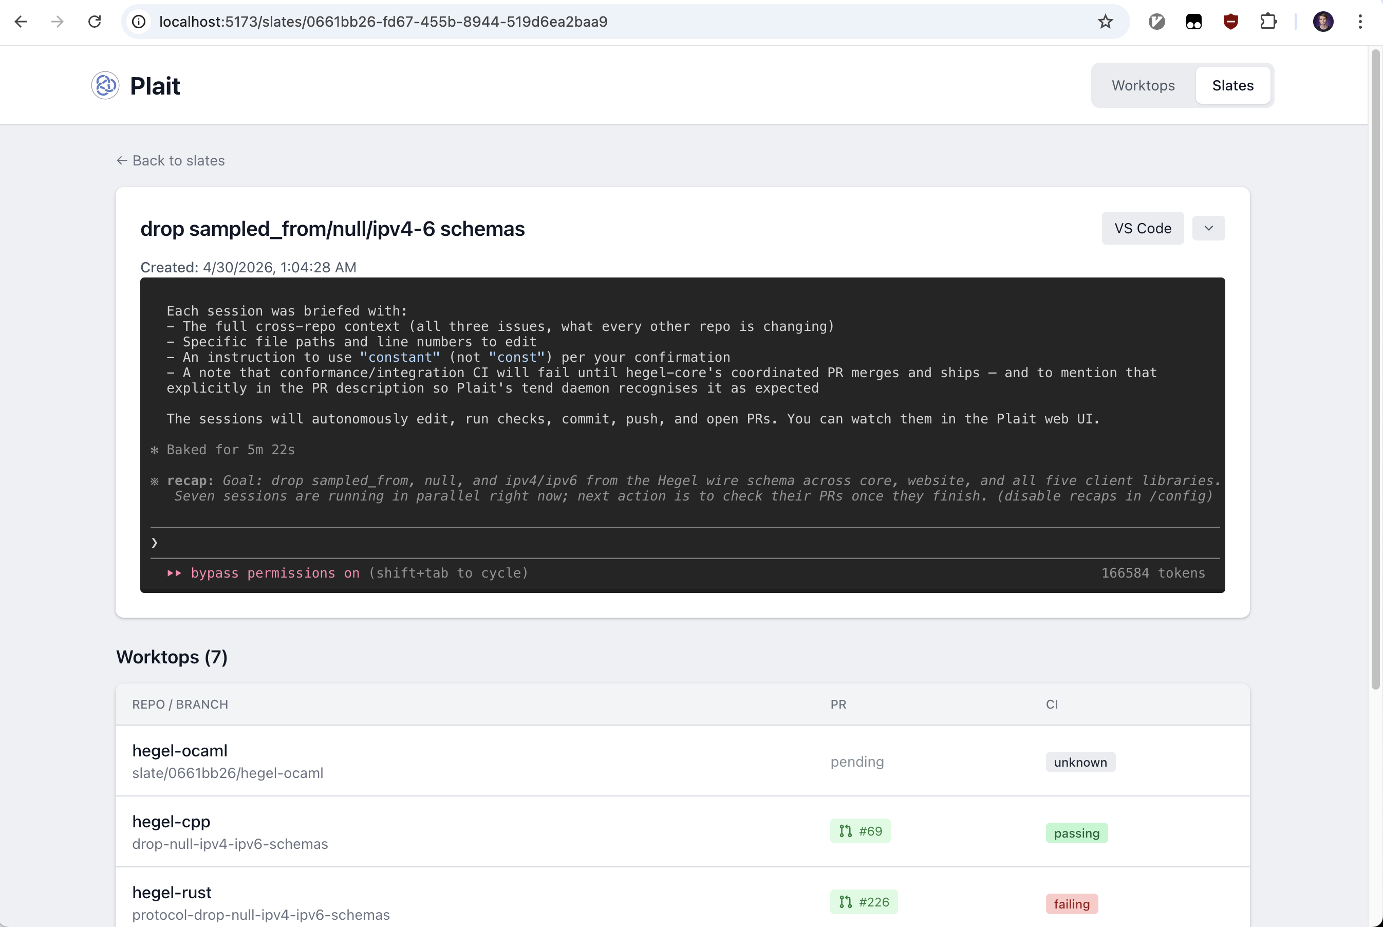The height and width of the screenshot is (927, 1383).
Task: Click the site info icon in address bar
Action: pos(138,22)
